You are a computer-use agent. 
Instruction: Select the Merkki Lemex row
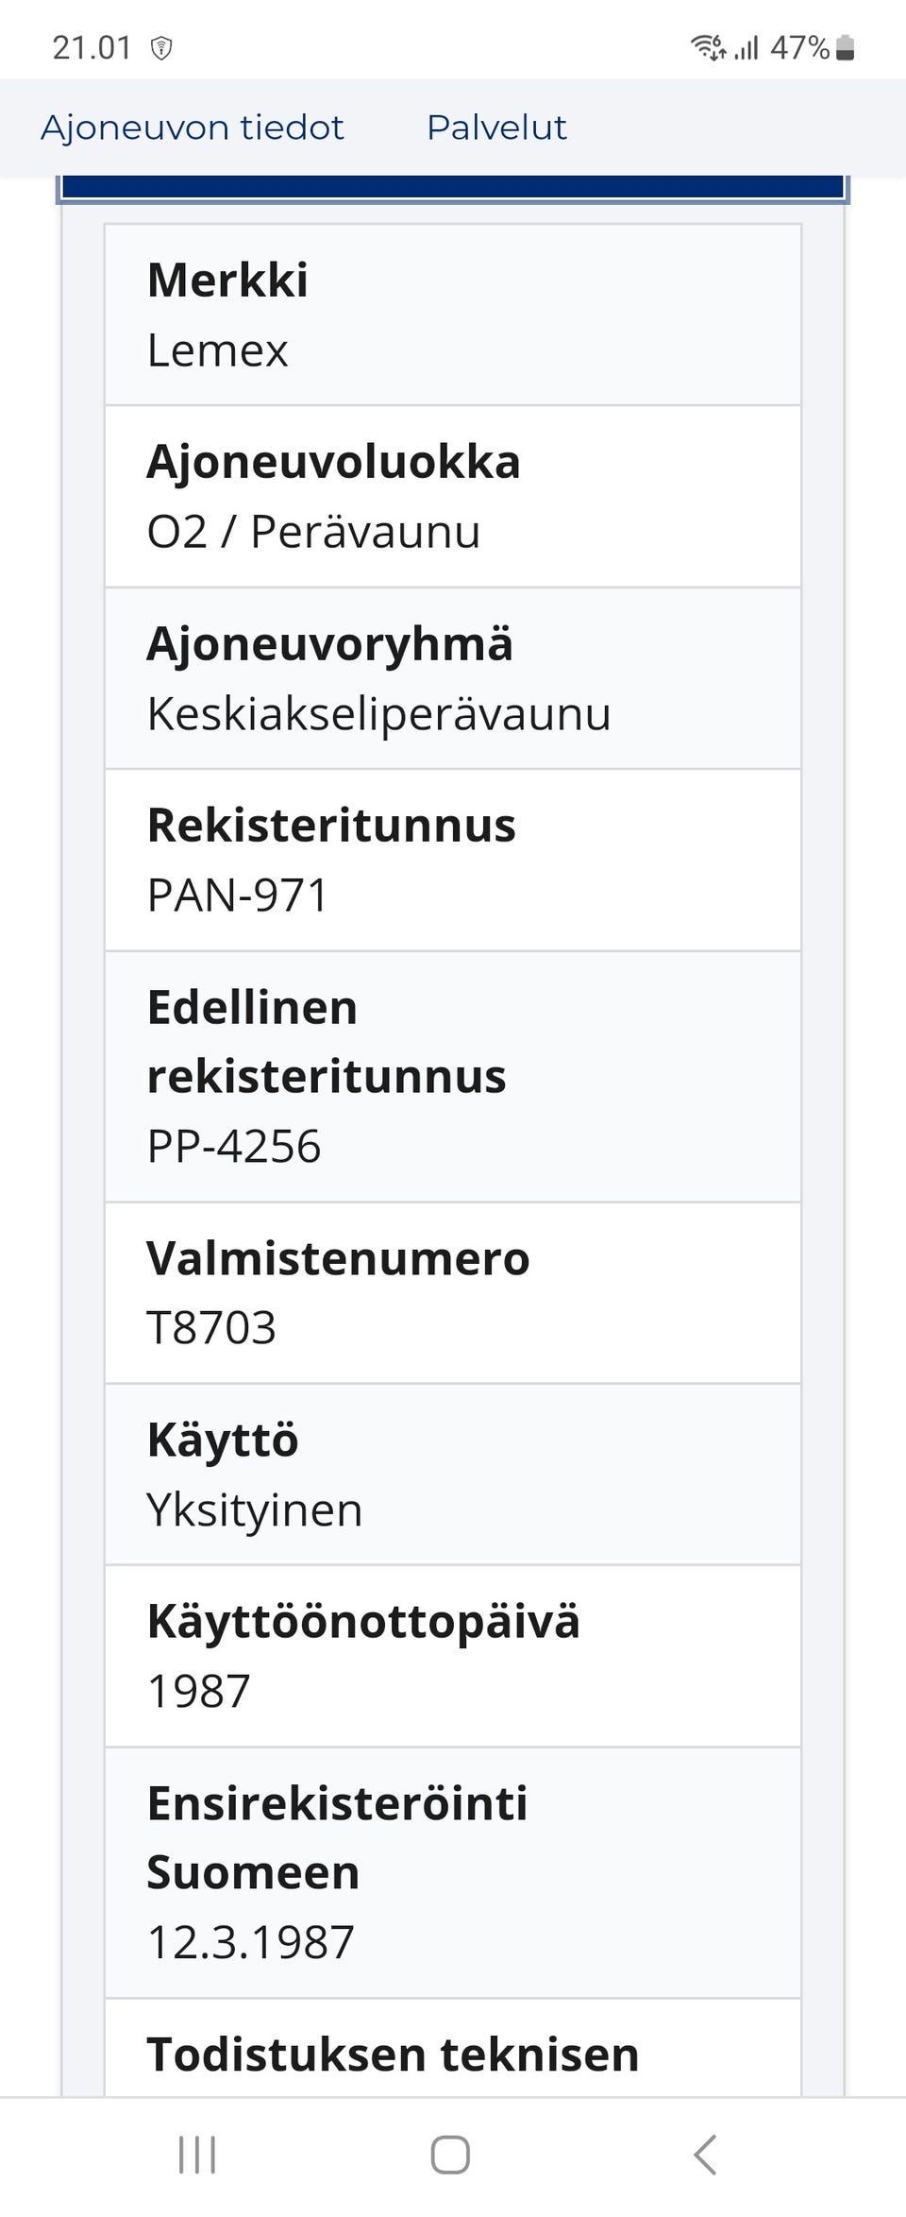pyautogui.click(x=453, y=315)
